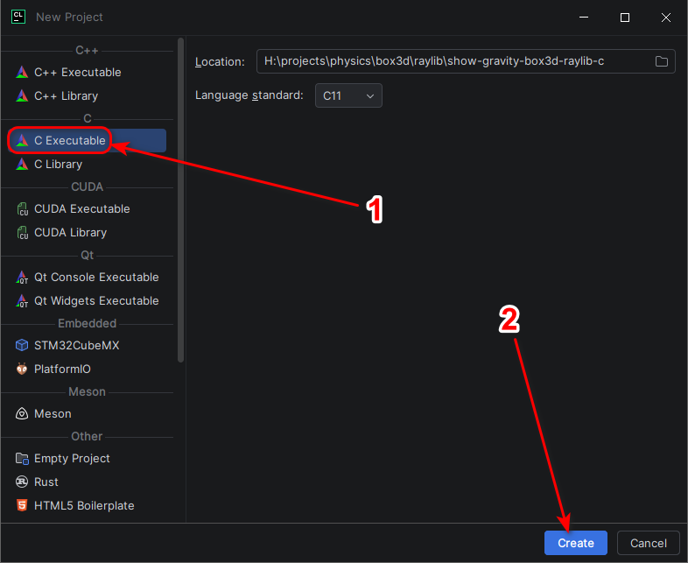Viewport: 688px width, 563px height.
Task: Select the Meson project template
Action: pos(87,414)
